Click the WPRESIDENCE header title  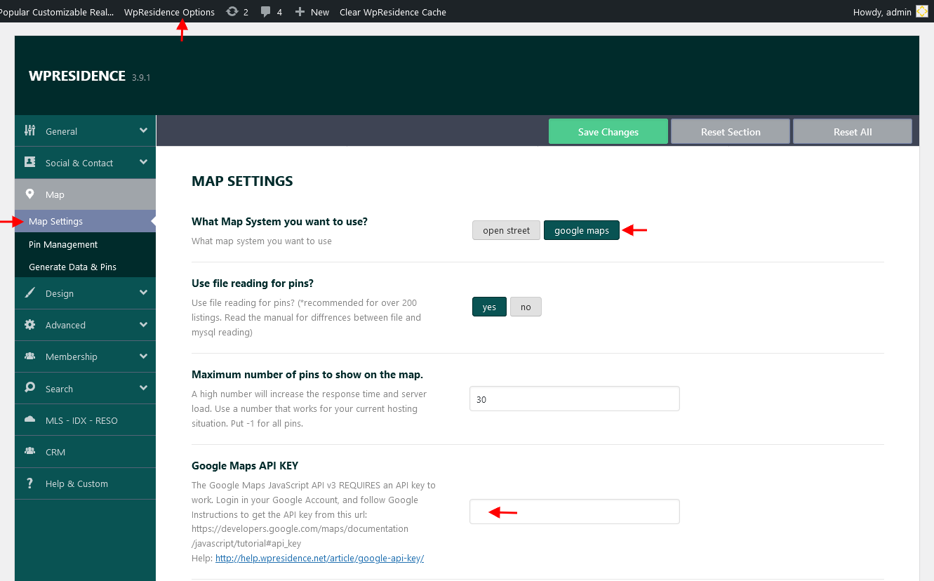77,76
